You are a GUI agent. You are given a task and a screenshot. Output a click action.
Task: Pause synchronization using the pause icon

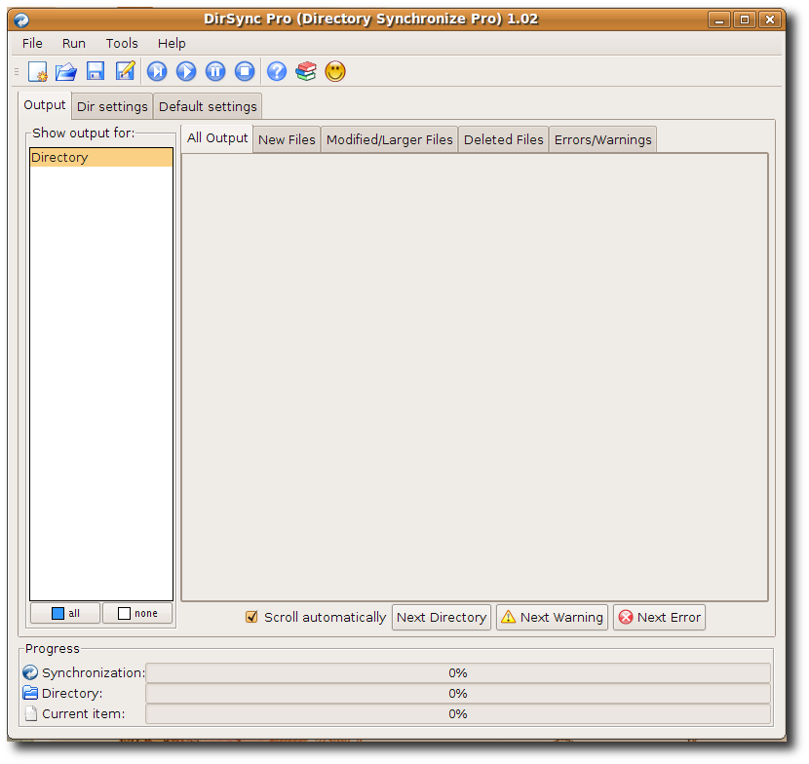215,71
